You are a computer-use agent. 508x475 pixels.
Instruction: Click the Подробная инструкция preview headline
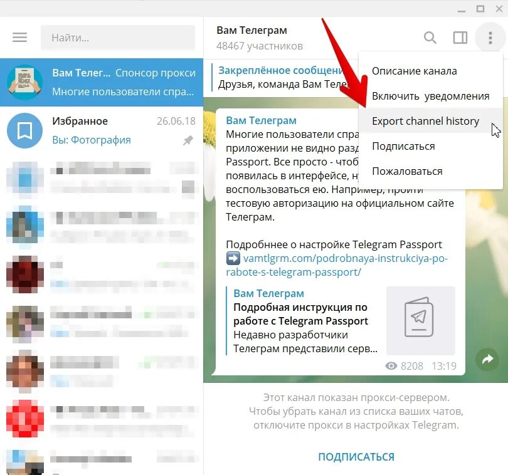coord(300,314)
